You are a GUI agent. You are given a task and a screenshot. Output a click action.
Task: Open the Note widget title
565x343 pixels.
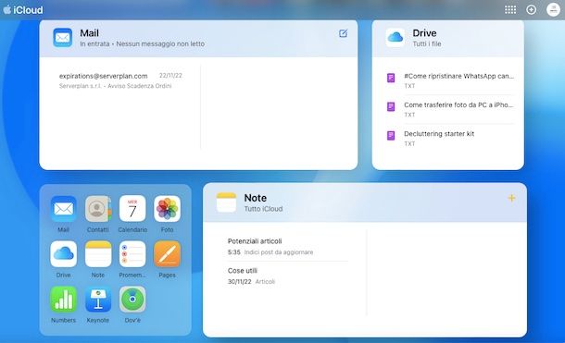pos(256,198)
